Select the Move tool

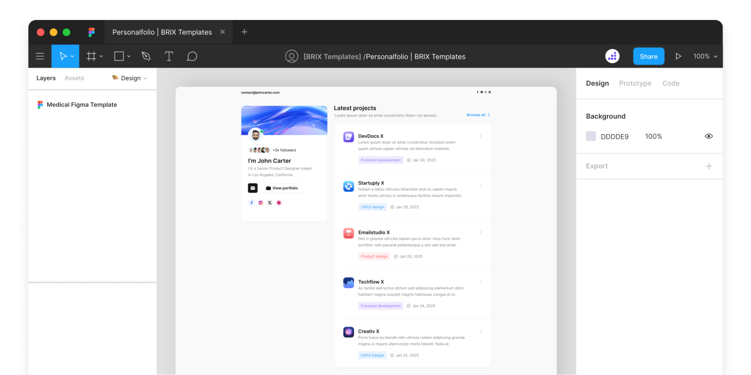pyautogui.click(x=62, y=56)
